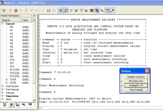Screen dimensions: 163x112
Task: Expand the Supervisor register group
Action: click(x=2, y=96)
